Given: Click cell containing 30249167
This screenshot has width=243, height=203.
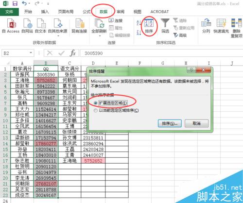Looking at the screenshot, I should (x=46, y=195).
